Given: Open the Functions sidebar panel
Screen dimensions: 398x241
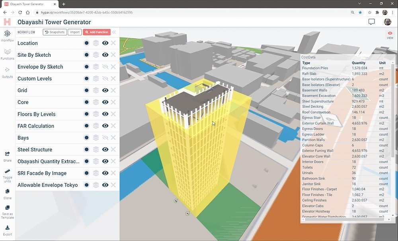Looking at the screenshot, I should click(7, 54).
